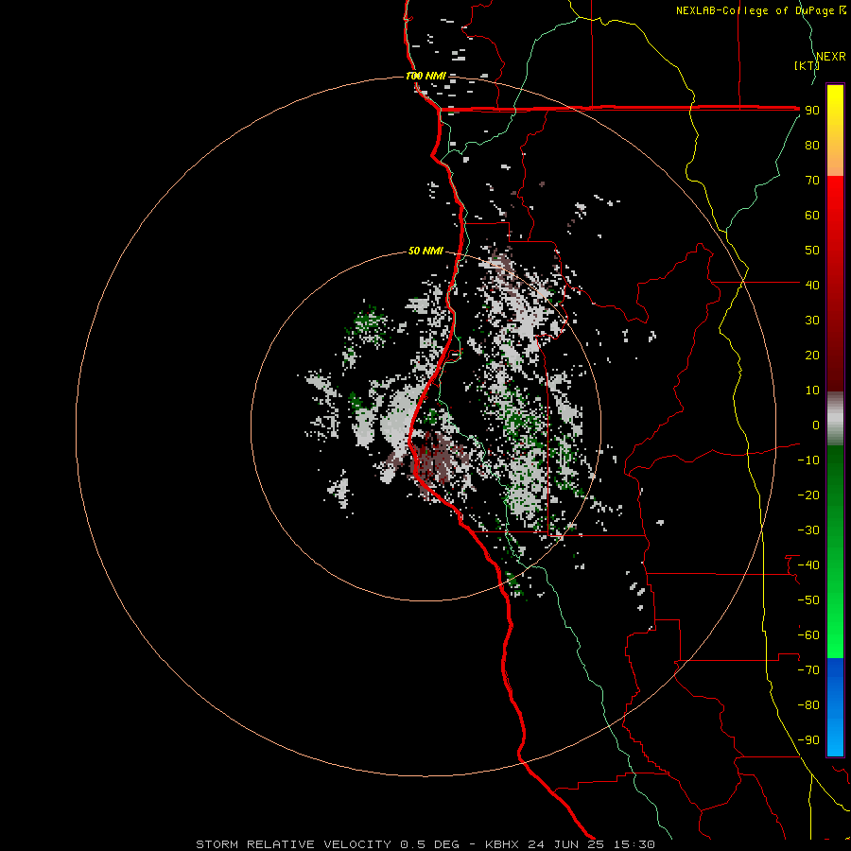Click the 15:30 timestamp in the caption
The width and height of the screenshot is (851, 851).
click(x=634, y=844)
